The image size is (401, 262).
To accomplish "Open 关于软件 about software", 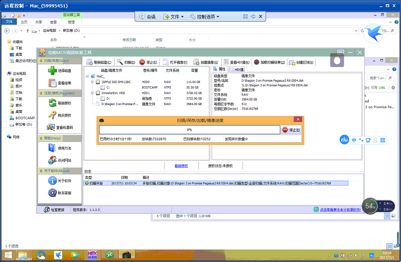I will 60,181.
